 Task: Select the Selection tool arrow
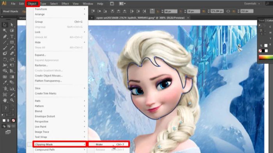coord(5,25)
